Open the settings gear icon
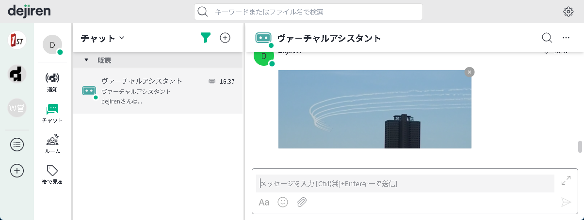Image resolution: width=584 pixels, height=220 pixels. 568,12
